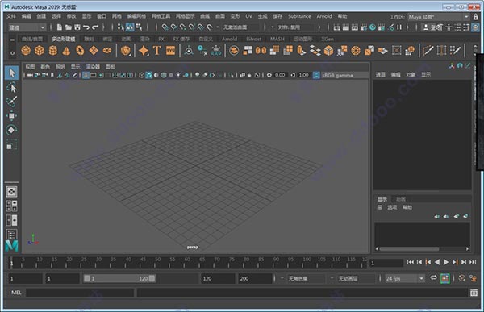This screenshot has height=312, width=484.
Task: Click the SVG import shelf icon
Action: 171,50
